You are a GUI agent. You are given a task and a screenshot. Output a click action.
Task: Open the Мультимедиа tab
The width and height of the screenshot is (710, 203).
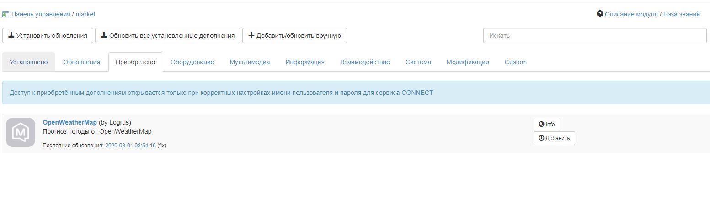point(250,62)
